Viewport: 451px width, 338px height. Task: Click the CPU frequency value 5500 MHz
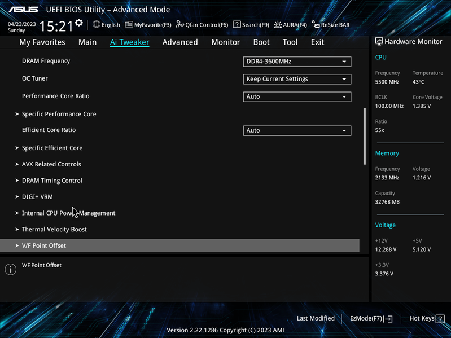tap(387, 82)
